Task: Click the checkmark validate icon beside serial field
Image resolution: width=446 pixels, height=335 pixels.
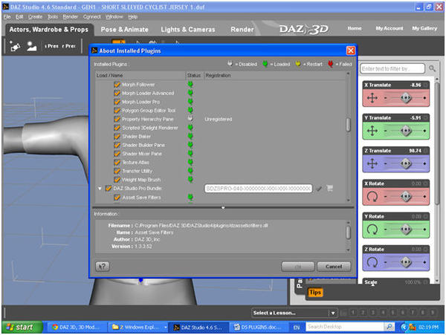Action: point(319,189)
